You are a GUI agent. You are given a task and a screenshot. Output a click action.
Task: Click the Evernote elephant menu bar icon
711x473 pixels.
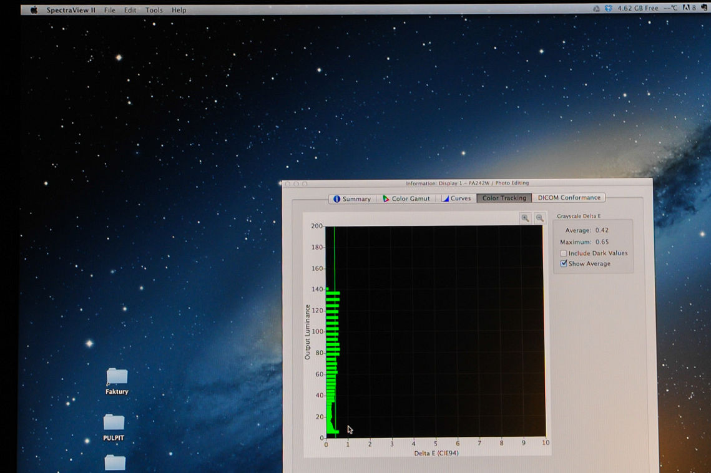pos(704,7)
